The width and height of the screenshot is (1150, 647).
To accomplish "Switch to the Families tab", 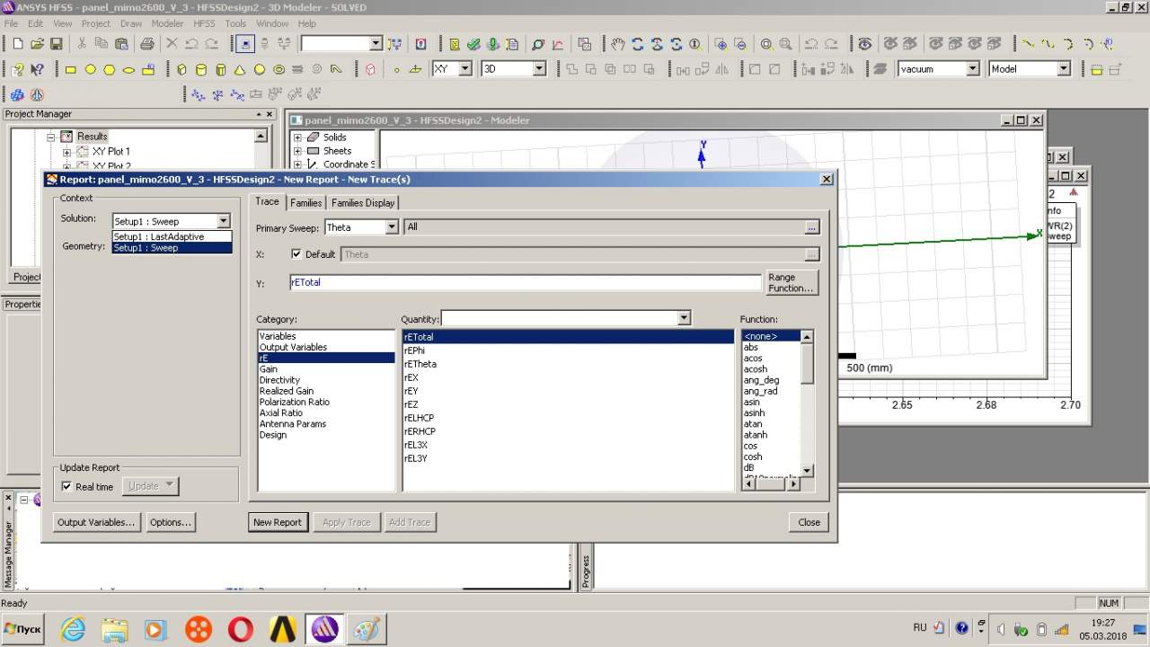I will point(305,203).
